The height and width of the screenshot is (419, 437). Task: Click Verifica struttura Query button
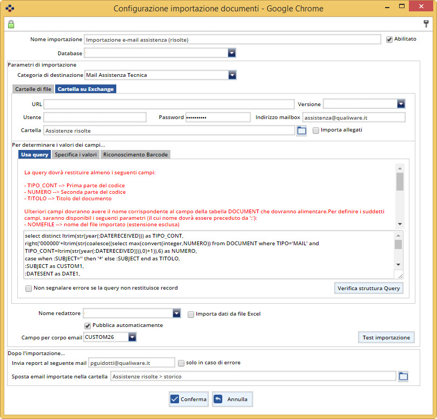[369, 288]
